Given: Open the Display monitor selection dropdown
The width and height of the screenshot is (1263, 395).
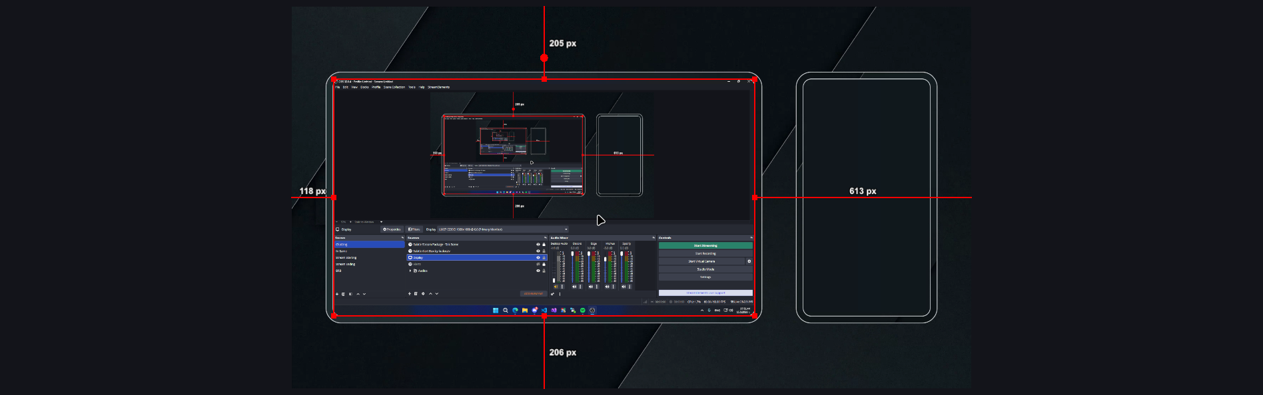Looking at the screenshot, I should [503, 229].
